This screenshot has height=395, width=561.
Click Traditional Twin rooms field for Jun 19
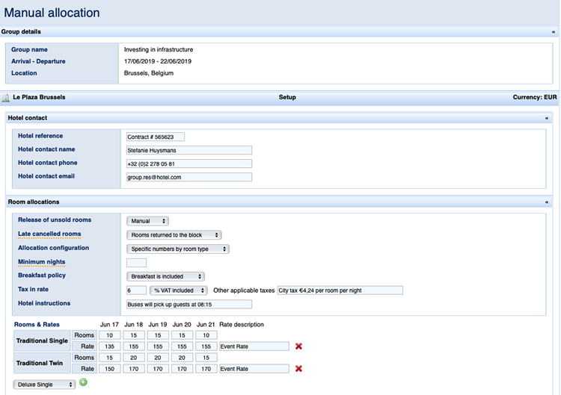click(x=158, y=358)
